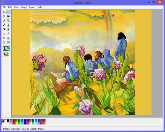The width and height of the screenshot is (165, 132).
Task: Pick the black color swatch
Action: tap(8, 121)
